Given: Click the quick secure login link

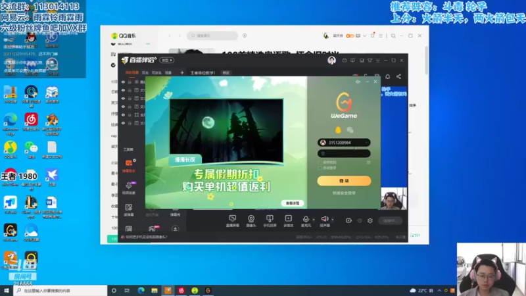Looking at the screenshot, I should tap(344, 193).
